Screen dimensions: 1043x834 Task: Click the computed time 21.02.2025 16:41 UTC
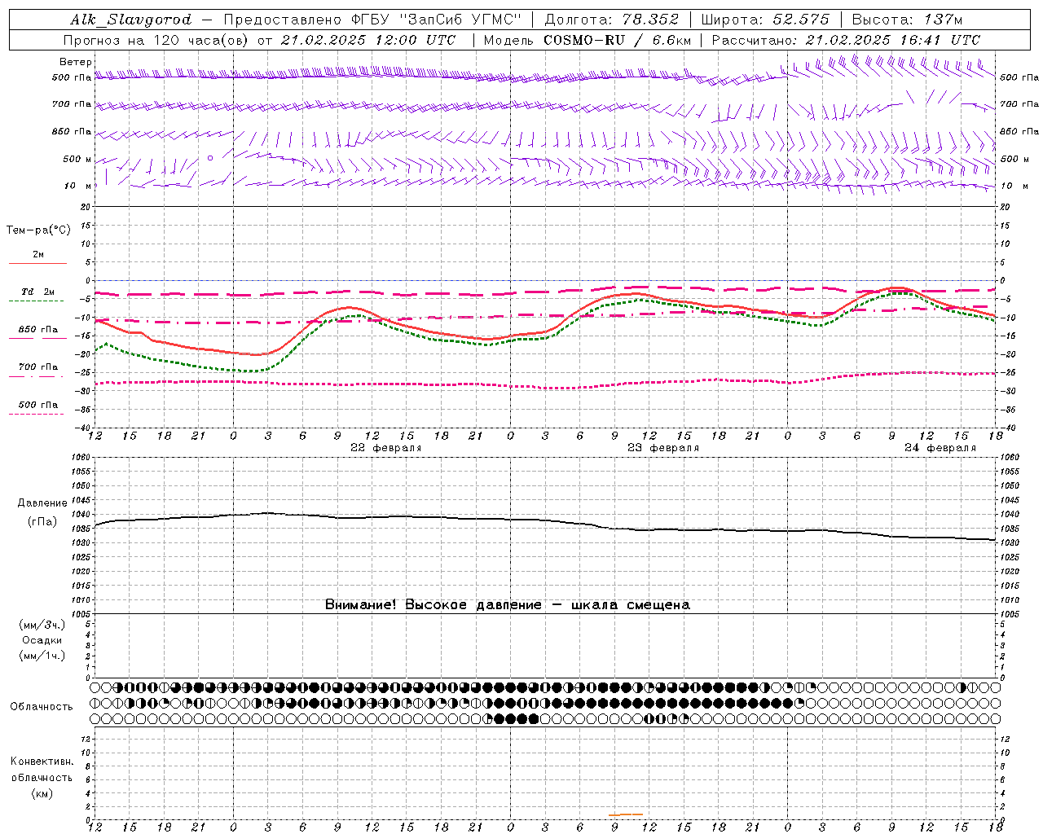[x=893, y=40]
